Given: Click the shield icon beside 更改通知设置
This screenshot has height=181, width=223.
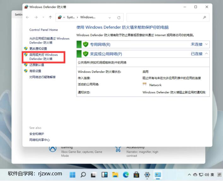Looking at the screenshot, I should click(26, 49).
